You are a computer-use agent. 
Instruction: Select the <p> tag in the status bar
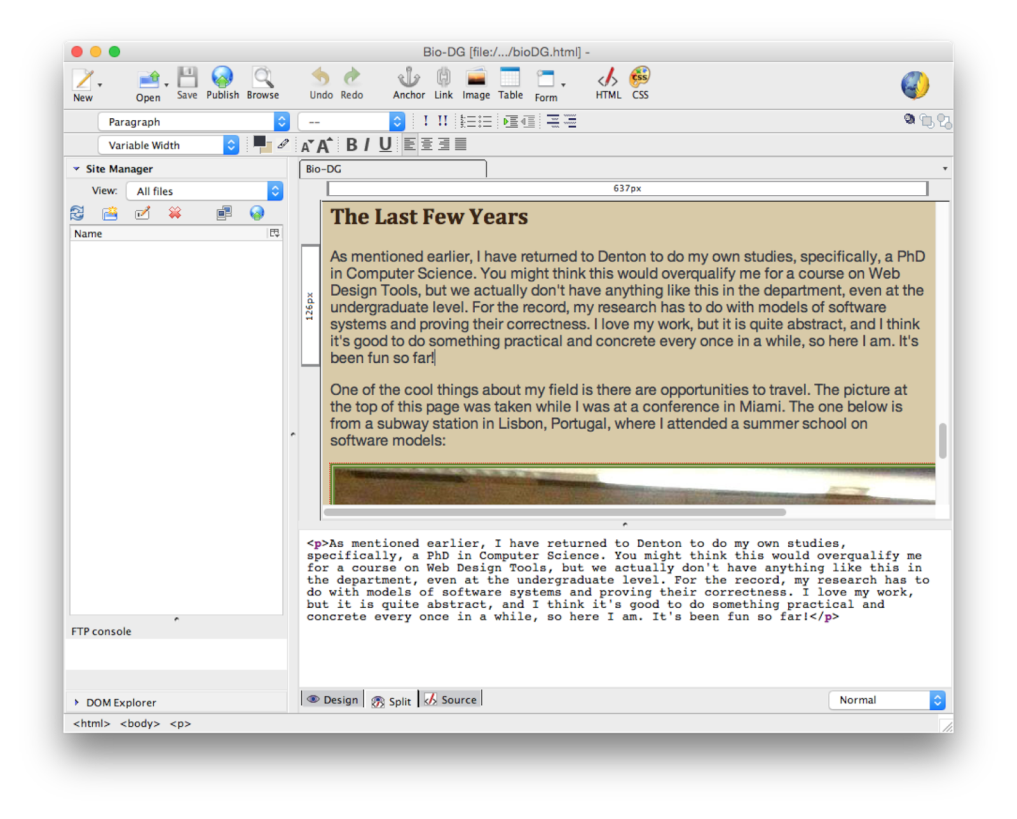[x=180, y=724]
